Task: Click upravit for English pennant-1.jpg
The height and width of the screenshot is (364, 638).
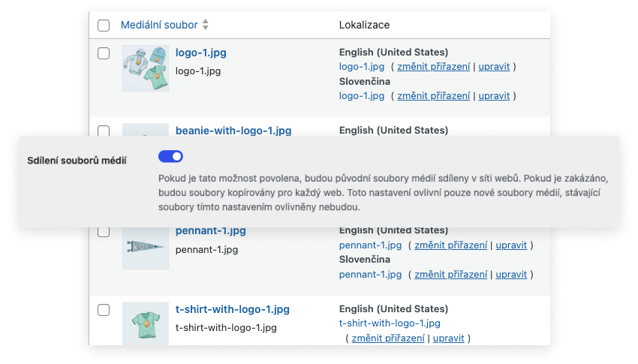Action: coord(511,245)
